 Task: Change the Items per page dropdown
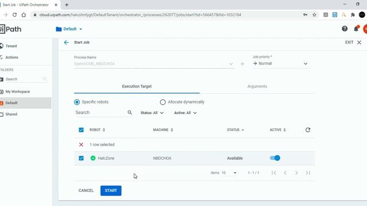tap(229, 173)
